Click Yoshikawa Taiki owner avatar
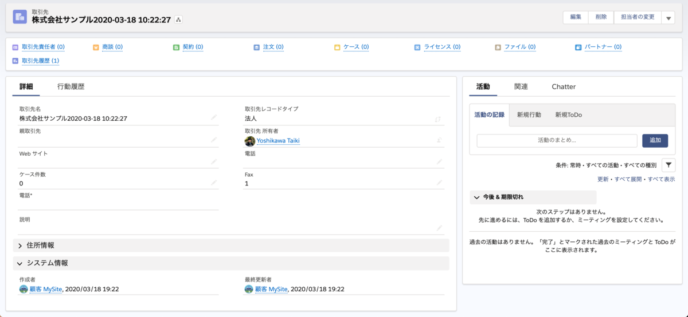The width and height of the screenshot is (688, 317). (250, 141)
